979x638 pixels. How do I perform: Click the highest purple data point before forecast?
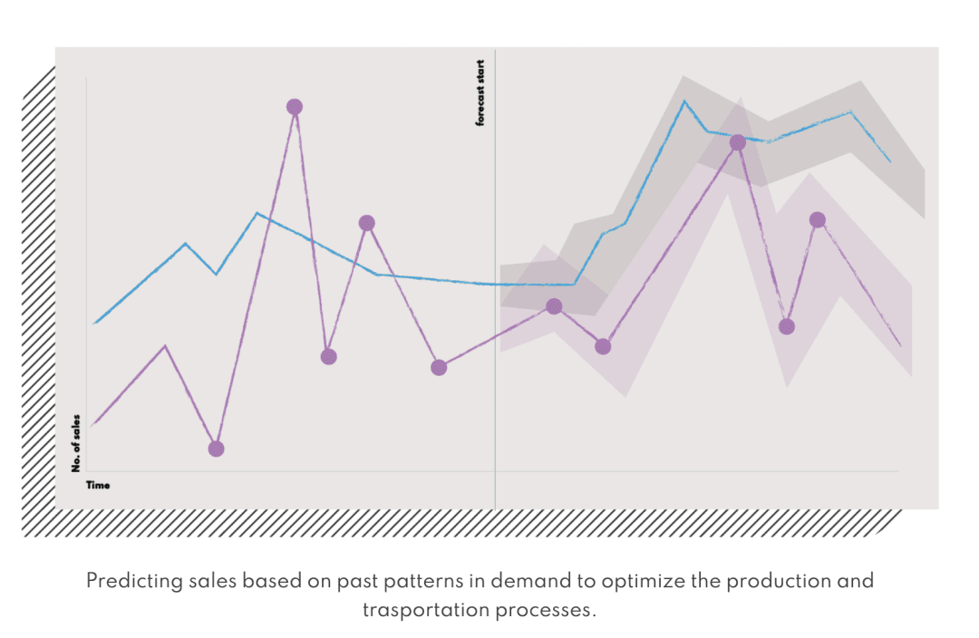295,107
